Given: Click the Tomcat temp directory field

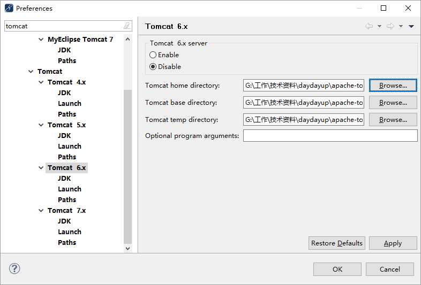Looking at the screenshot, I should pos(304,120).
